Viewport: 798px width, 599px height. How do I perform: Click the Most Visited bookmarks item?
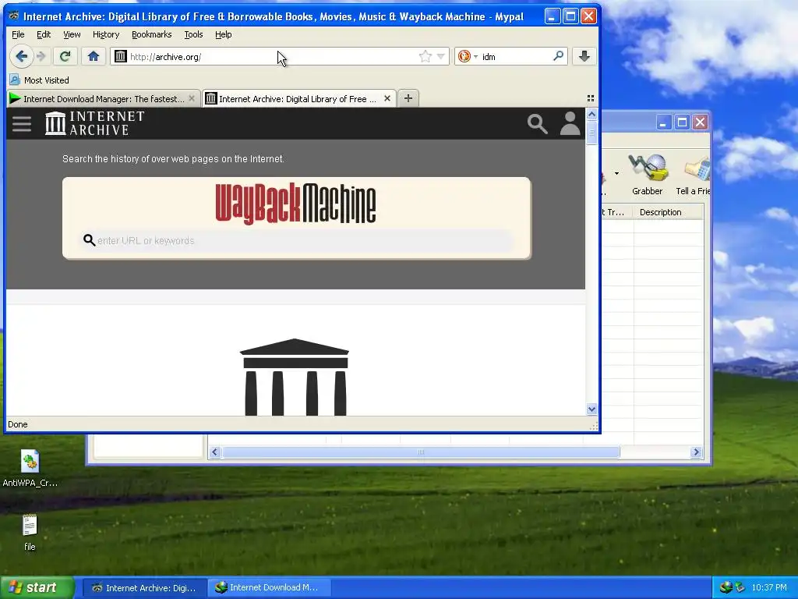[40, 80]
